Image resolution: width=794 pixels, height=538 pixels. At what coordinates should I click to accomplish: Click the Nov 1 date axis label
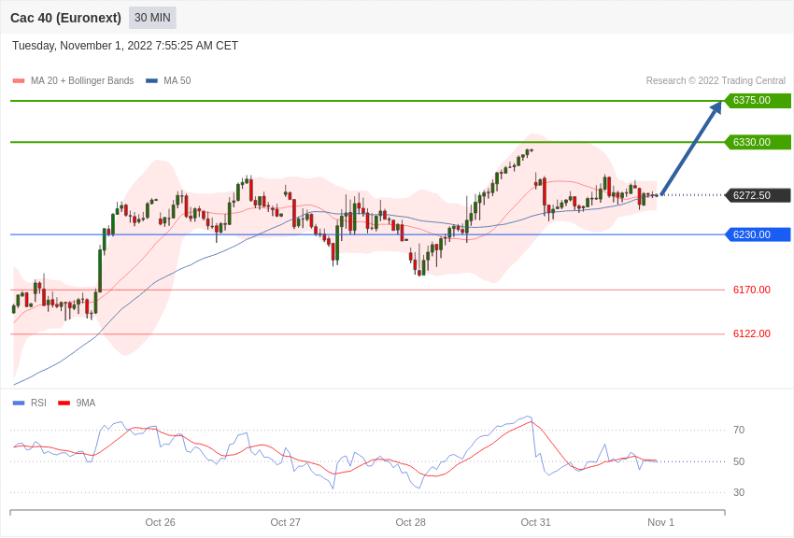(660, 522)
